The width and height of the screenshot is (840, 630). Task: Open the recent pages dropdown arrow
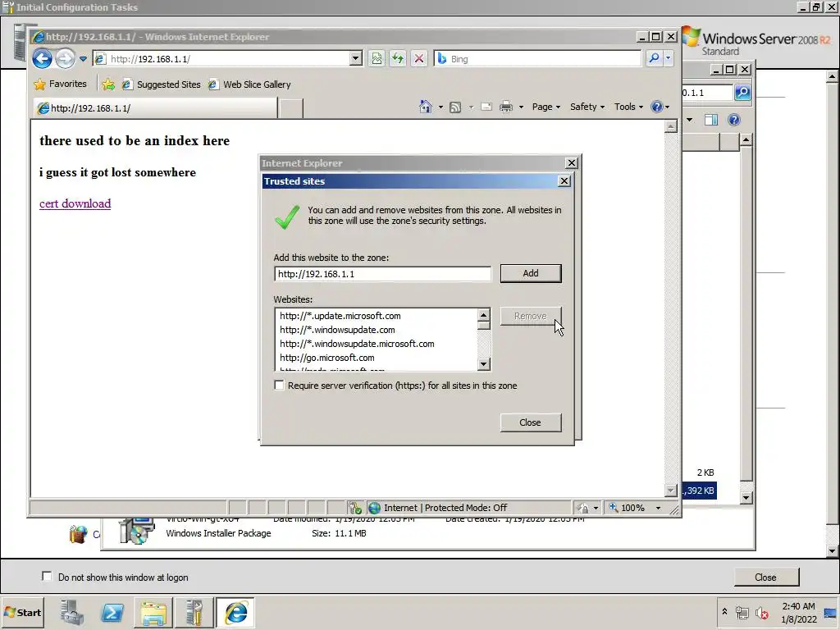pyautogui.click(x=83, y=59)
